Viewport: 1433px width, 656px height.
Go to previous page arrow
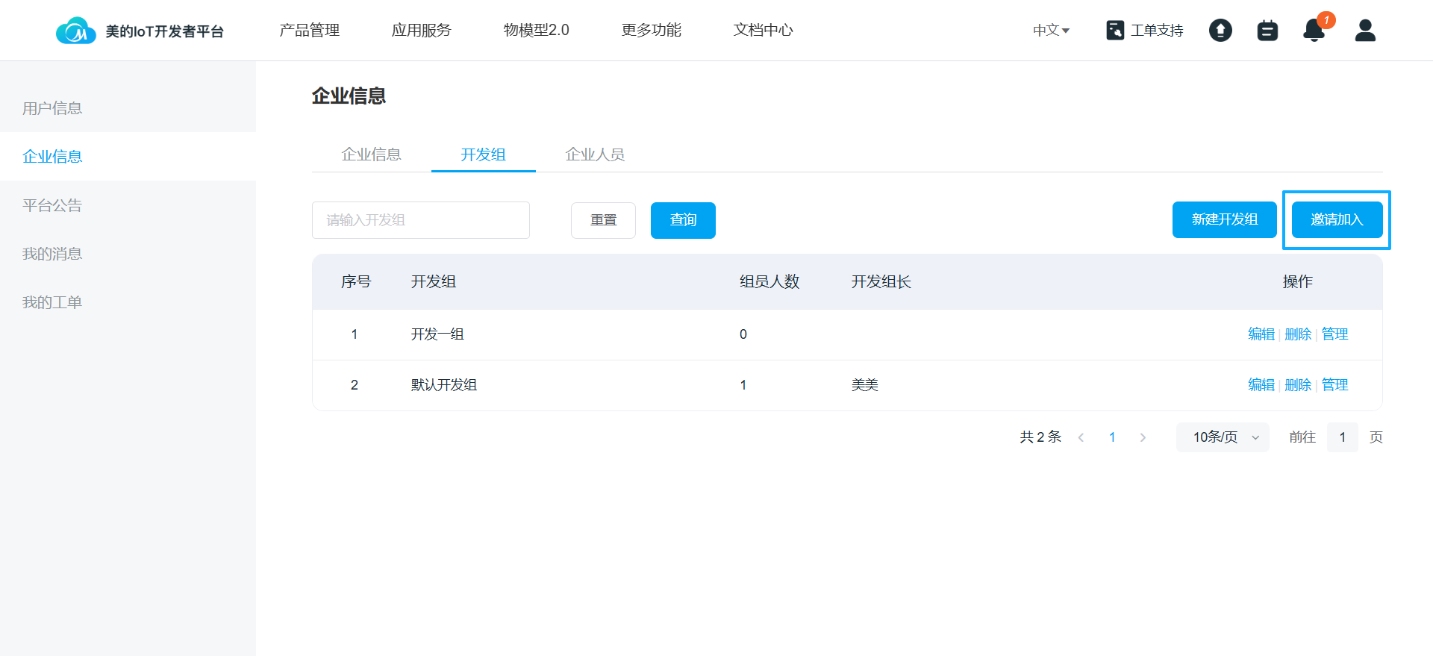tap(1081, 437)
